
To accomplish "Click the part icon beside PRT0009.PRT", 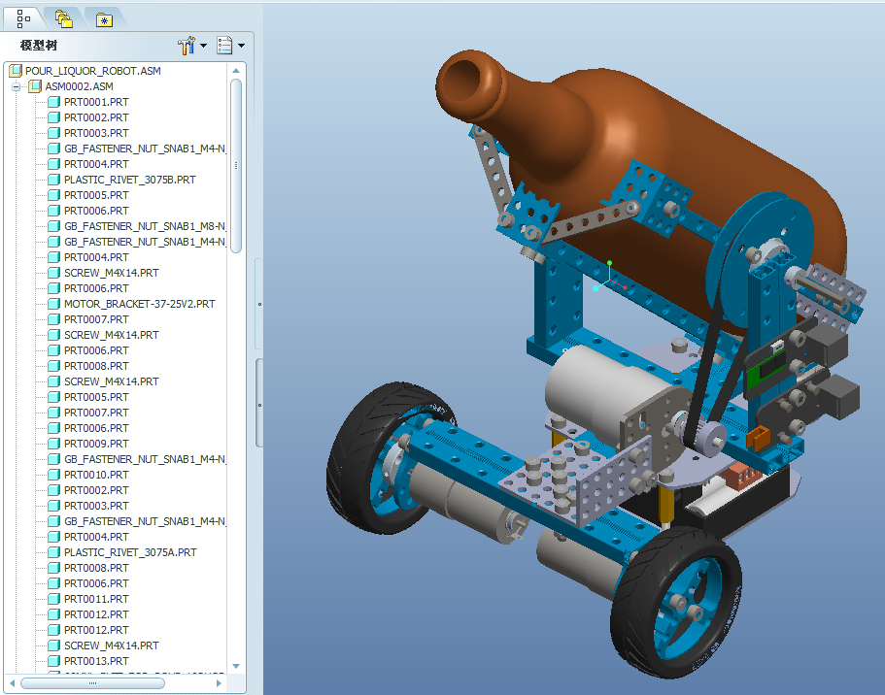I will (53, 444).
